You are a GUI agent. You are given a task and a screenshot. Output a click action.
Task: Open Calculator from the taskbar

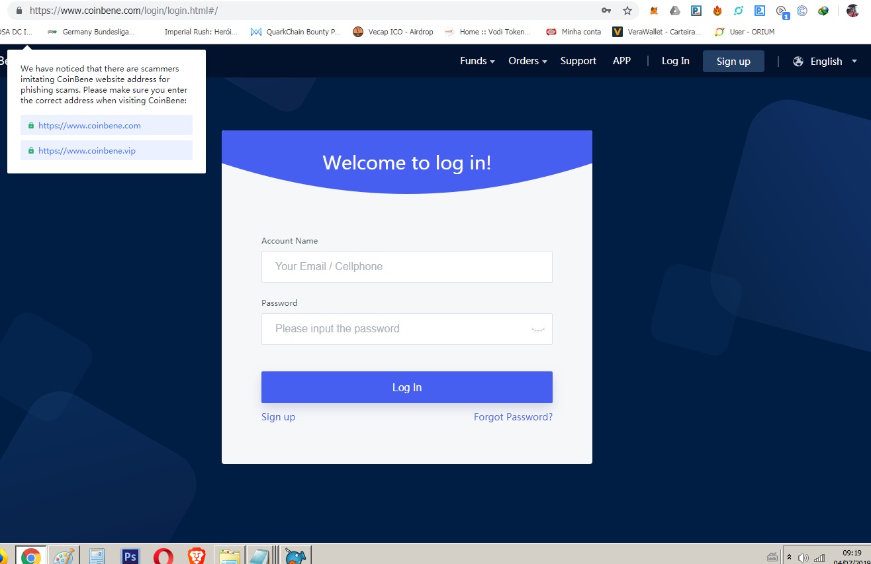tap(97, 556)
